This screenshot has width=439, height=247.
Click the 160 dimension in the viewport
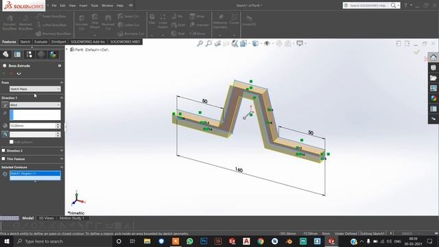click(x=239, y=169)
